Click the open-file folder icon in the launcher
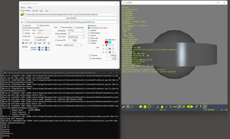 coord(22,14)
